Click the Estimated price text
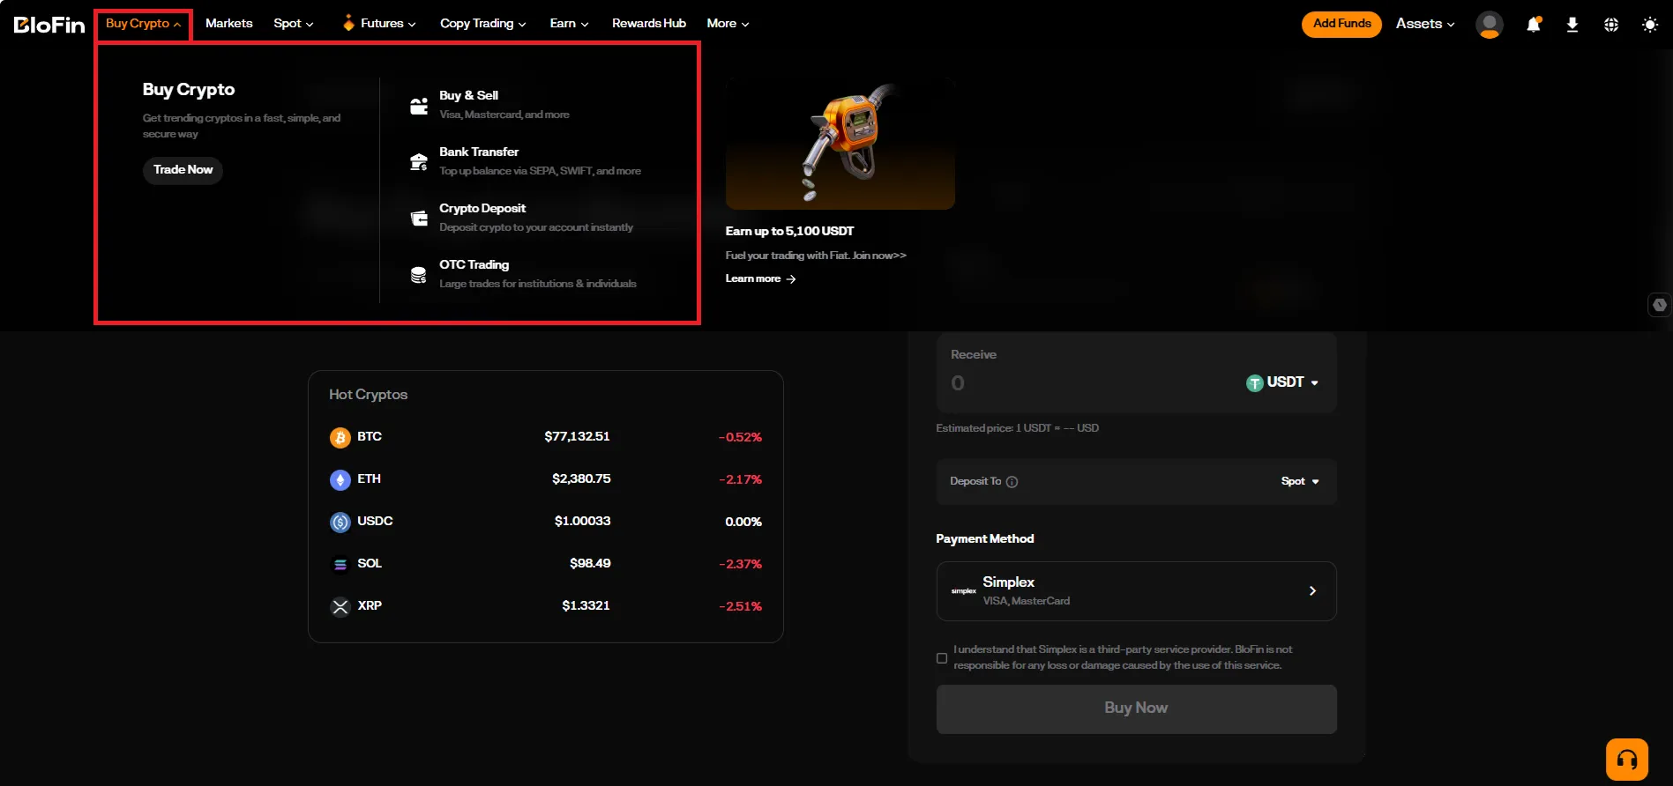1673x786 pixels. click(x=1017, y=428)
